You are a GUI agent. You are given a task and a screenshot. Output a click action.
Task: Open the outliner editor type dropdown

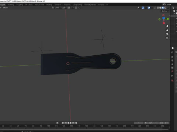173,8
